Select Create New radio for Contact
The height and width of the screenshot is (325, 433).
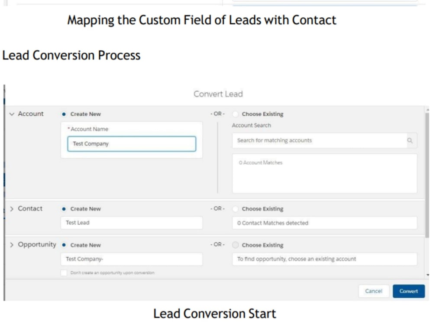pyautogui.click(x=64, y=209)
